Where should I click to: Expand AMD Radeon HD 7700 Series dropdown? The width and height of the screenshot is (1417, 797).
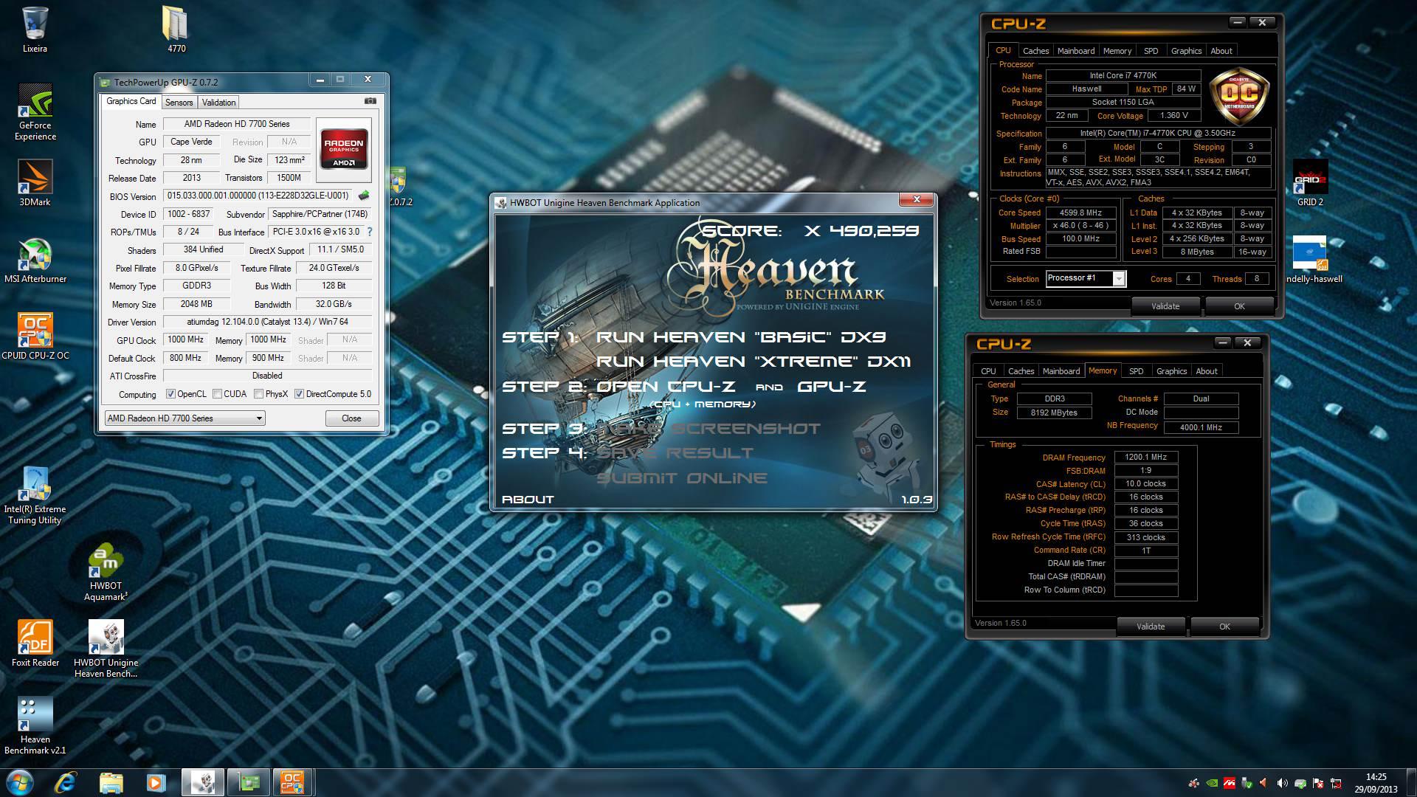pyautogui.click(x=185, y=418)
